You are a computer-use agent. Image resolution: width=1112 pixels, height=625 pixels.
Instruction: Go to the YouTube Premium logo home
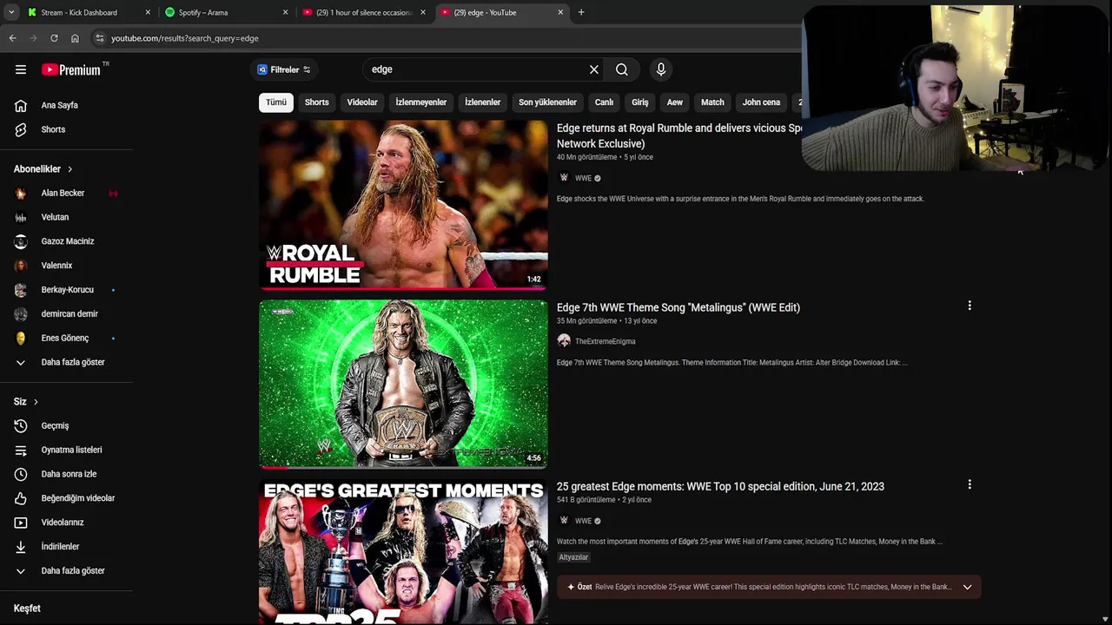point(71,69)
